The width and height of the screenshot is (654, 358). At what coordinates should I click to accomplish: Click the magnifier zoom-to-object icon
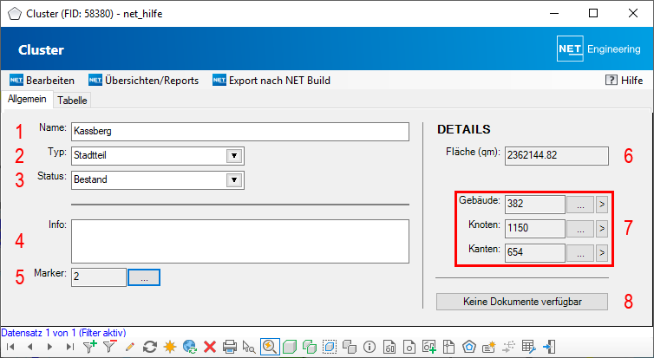point(270,347)
